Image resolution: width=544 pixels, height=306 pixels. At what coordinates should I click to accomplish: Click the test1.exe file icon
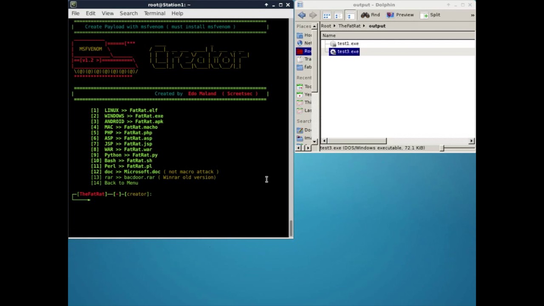tap(333, 43)
